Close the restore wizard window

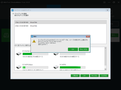point(107,10)
